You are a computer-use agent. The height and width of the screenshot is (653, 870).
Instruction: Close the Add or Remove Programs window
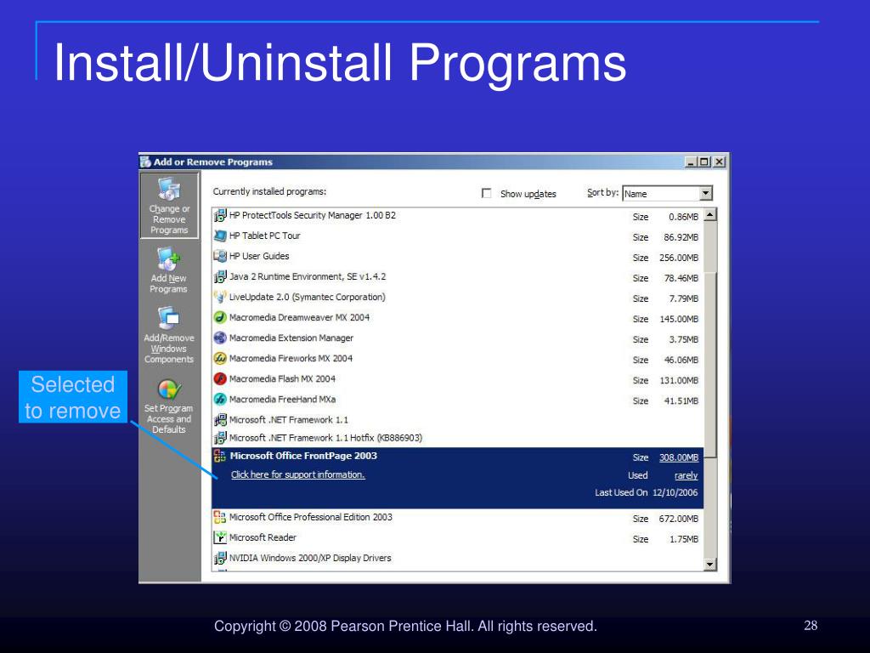point(719,162)
